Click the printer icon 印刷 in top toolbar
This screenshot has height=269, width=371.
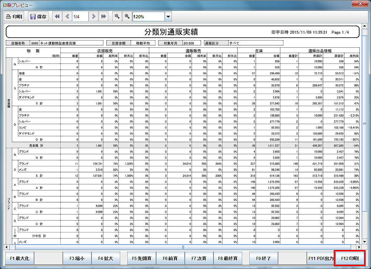point(14,16)
